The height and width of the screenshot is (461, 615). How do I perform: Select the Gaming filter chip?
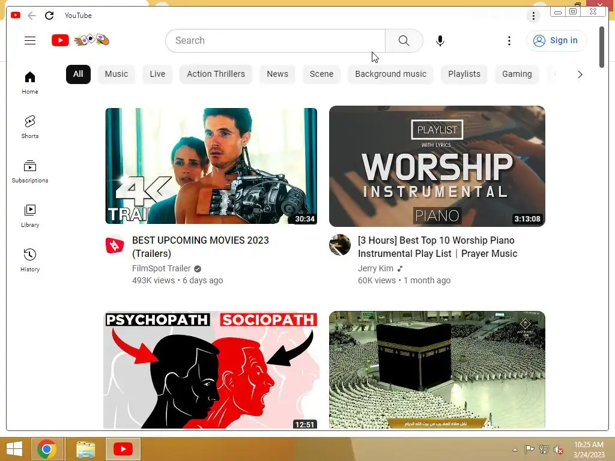tap(517, 74)
